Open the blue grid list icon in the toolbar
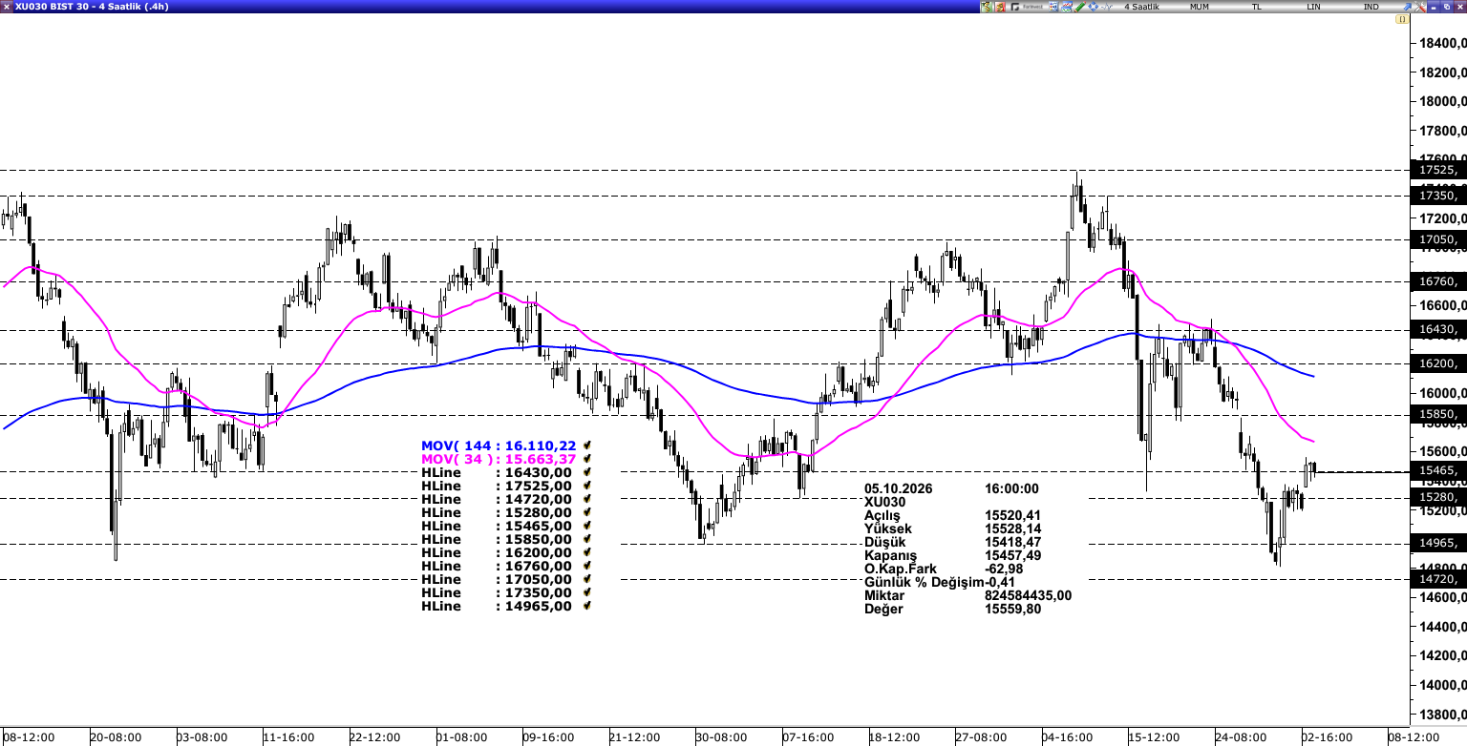 (x=1053, y=7)
